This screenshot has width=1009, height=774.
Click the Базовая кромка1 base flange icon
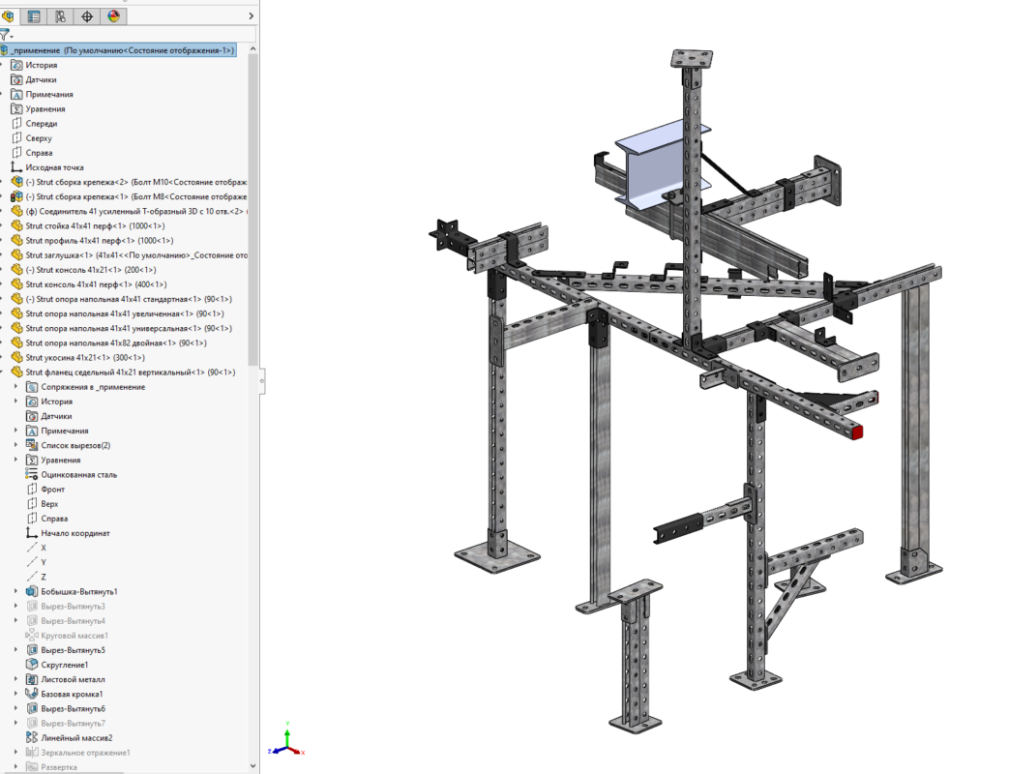[32, 694]
